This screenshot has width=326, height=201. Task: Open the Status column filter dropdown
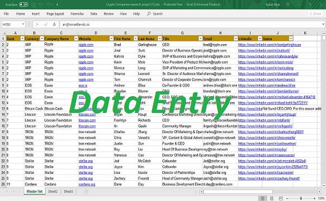point(291,39)
